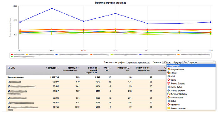The image size is (219, 113).
Task: Click the 4927 full load time cell
Action: click(98, 107)
